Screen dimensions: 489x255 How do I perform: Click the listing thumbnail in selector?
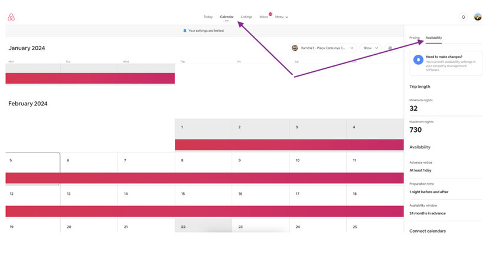pos(295,48)
